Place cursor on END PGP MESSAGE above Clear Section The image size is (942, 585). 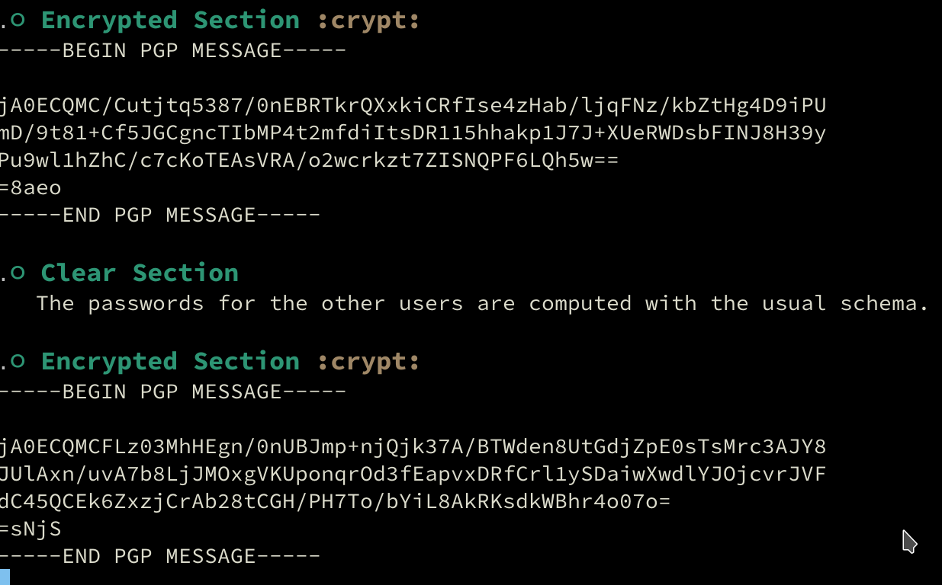160,216
